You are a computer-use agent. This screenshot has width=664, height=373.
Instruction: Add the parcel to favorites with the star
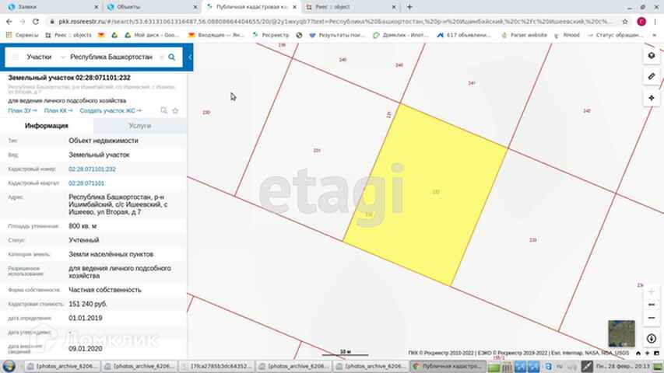175,111
